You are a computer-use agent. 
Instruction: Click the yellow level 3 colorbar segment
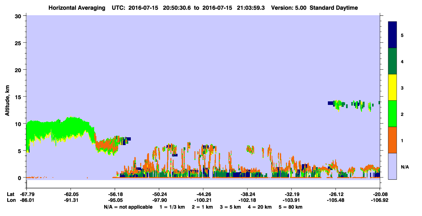coord(392,87)
